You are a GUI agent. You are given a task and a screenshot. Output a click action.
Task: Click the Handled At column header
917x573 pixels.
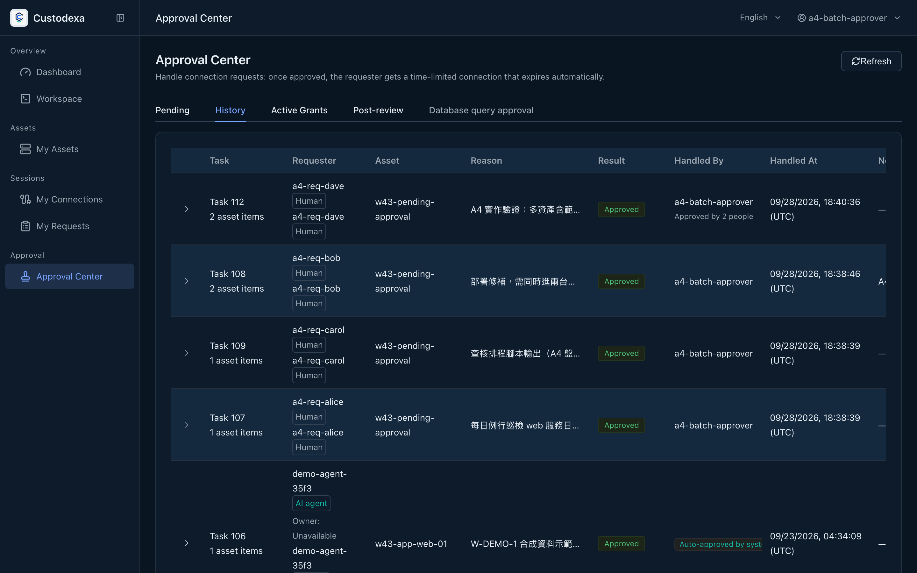[793, 161]
